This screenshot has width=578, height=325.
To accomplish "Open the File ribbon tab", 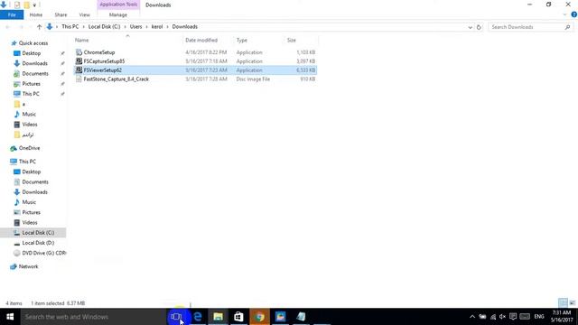I will click(12, 14).
